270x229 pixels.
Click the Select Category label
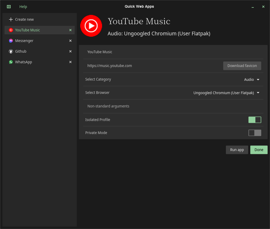click(98, 80)
